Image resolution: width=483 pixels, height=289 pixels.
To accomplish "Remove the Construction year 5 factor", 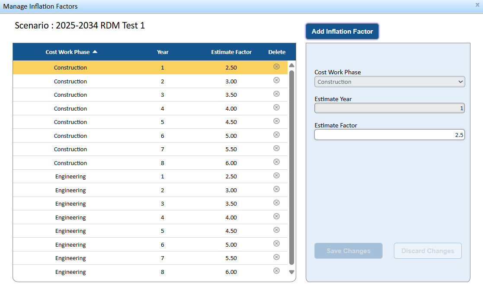I will pyautogui.click(x=276, y=121).
